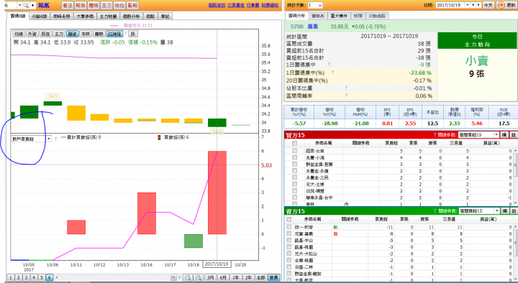Click the 10/19 red bar in lower chart
This screenshot has width=518, height=283.
217,192
